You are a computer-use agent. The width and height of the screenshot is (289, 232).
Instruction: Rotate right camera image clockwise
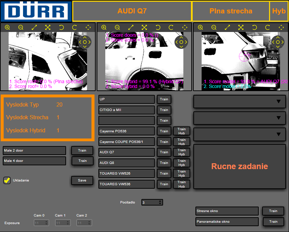tap(268, 27)
